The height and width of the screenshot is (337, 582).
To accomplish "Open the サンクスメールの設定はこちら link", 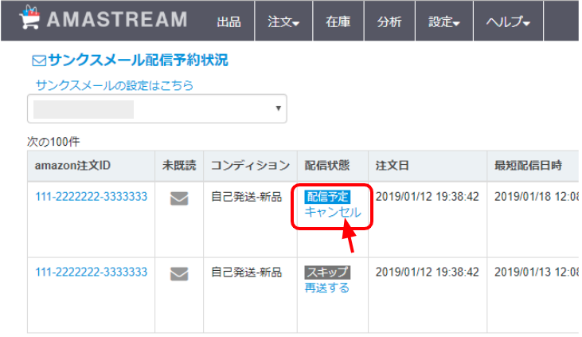I will [x=115, y=85].
